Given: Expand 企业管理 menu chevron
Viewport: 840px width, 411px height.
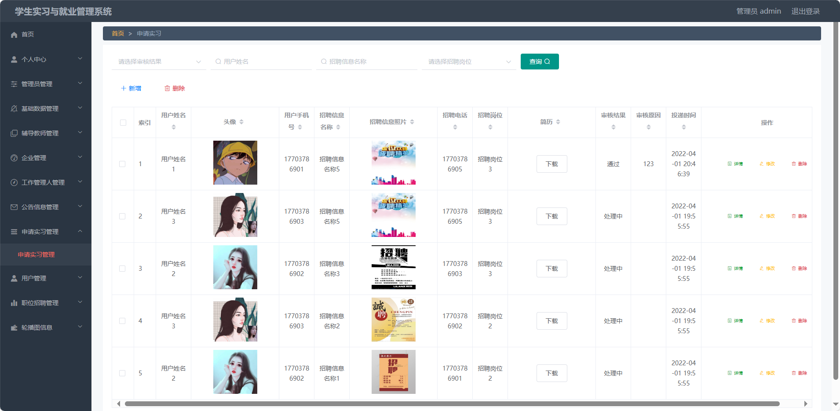Looking at the screenshot, I should [80, 157].
